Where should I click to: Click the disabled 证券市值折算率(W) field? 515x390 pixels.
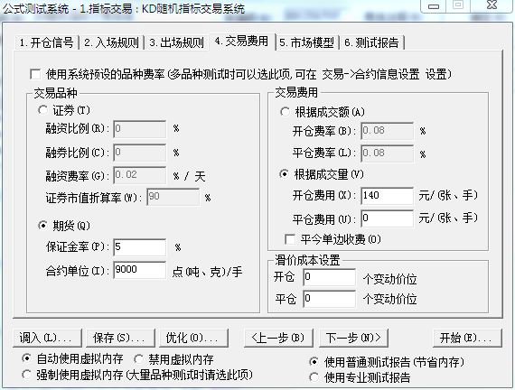(x=173, y=197)
